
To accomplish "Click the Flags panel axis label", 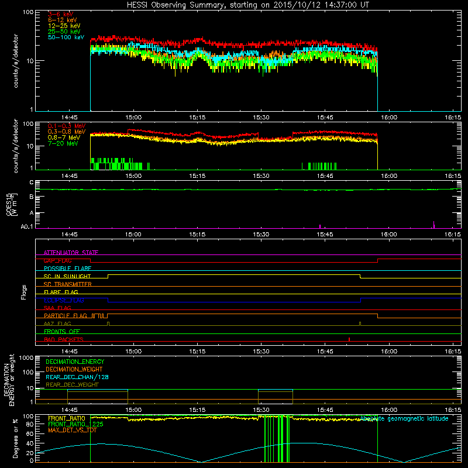I will click(x=24, y=292).
